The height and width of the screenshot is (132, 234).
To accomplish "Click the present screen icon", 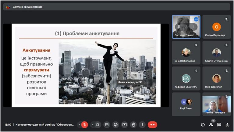I will point(124,125).
